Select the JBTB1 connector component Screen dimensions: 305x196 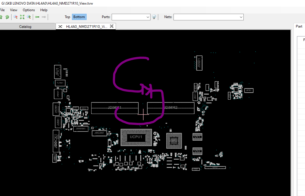[x=249, y=90]
